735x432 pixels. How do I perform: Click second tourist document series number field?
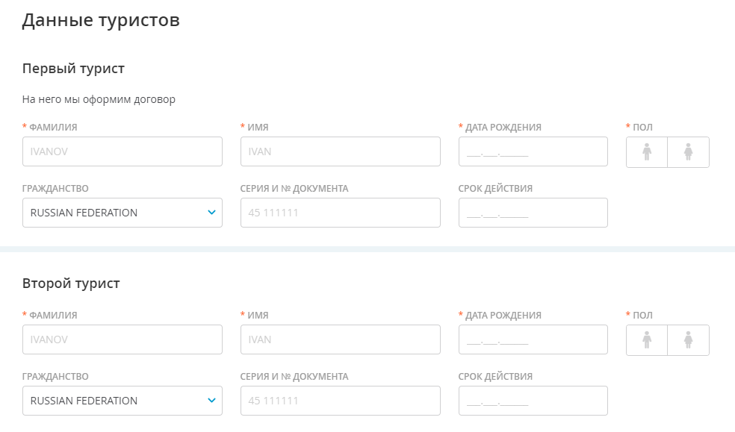(341, 401)
